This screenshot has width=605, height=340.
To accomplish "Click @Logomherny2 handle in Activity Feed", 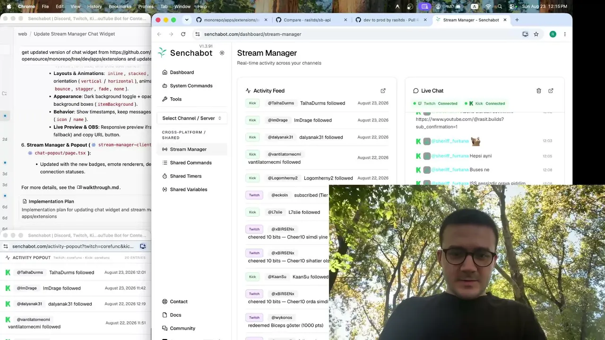I will click(283, 178).
